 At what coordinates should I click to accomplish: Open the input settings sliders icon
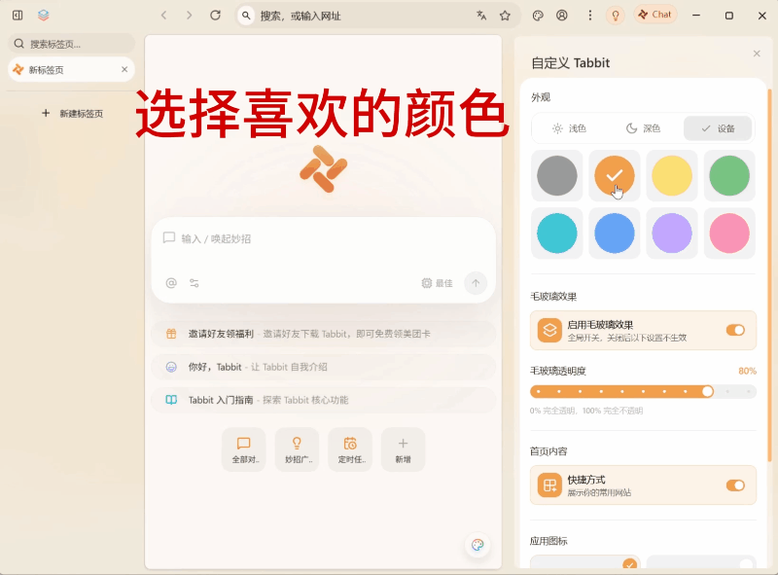tap(194, 283)
